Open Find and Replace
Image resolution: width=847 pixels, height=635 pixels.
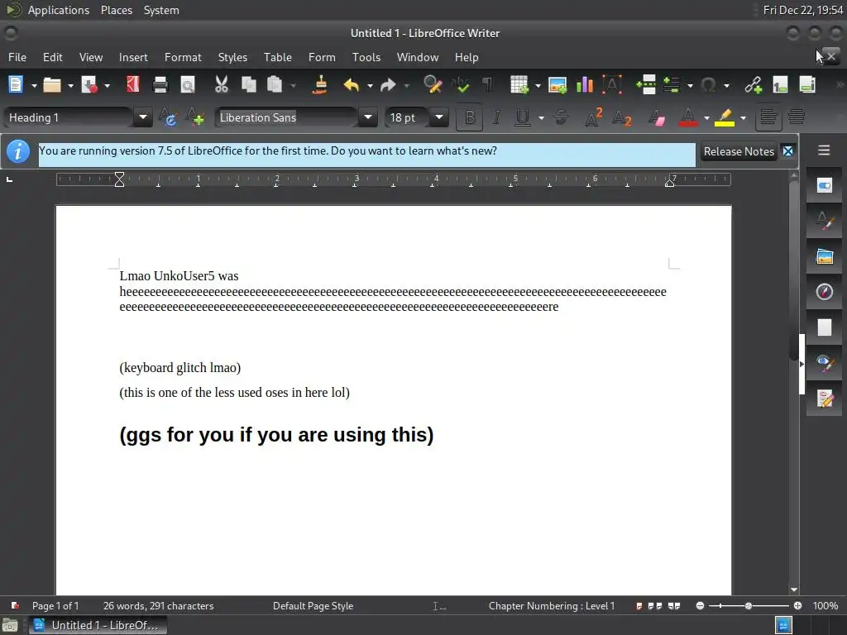click(433, 85)
